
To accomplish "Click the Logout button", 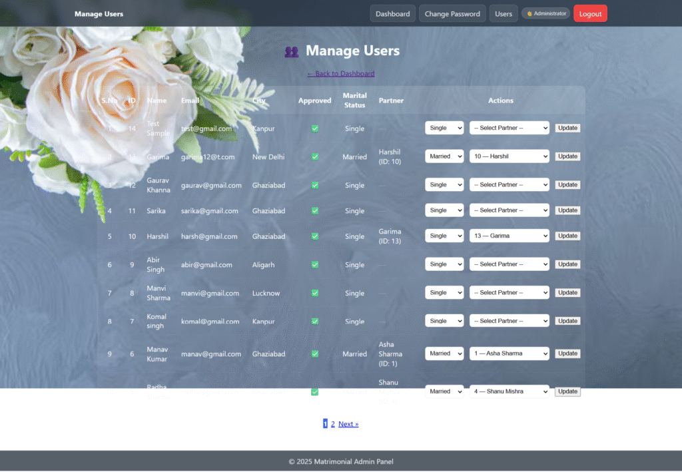I will click(x=590, y=13).
